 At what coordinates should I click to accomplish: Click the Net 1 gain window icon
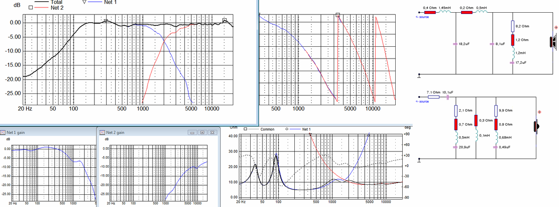click(3, 132)
